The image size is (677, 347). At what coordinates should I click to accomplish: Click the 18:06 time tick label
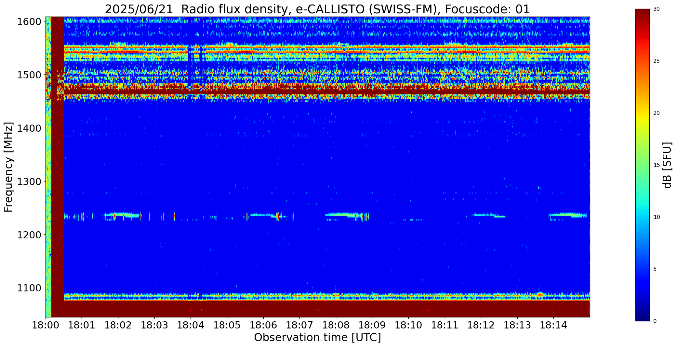[x=263, y=325]
